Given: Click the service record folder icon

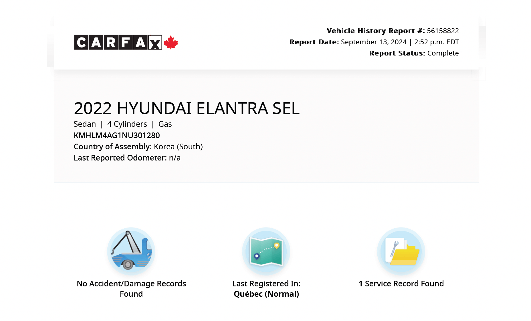Looking at the screenshot, I should coord(401,251).
